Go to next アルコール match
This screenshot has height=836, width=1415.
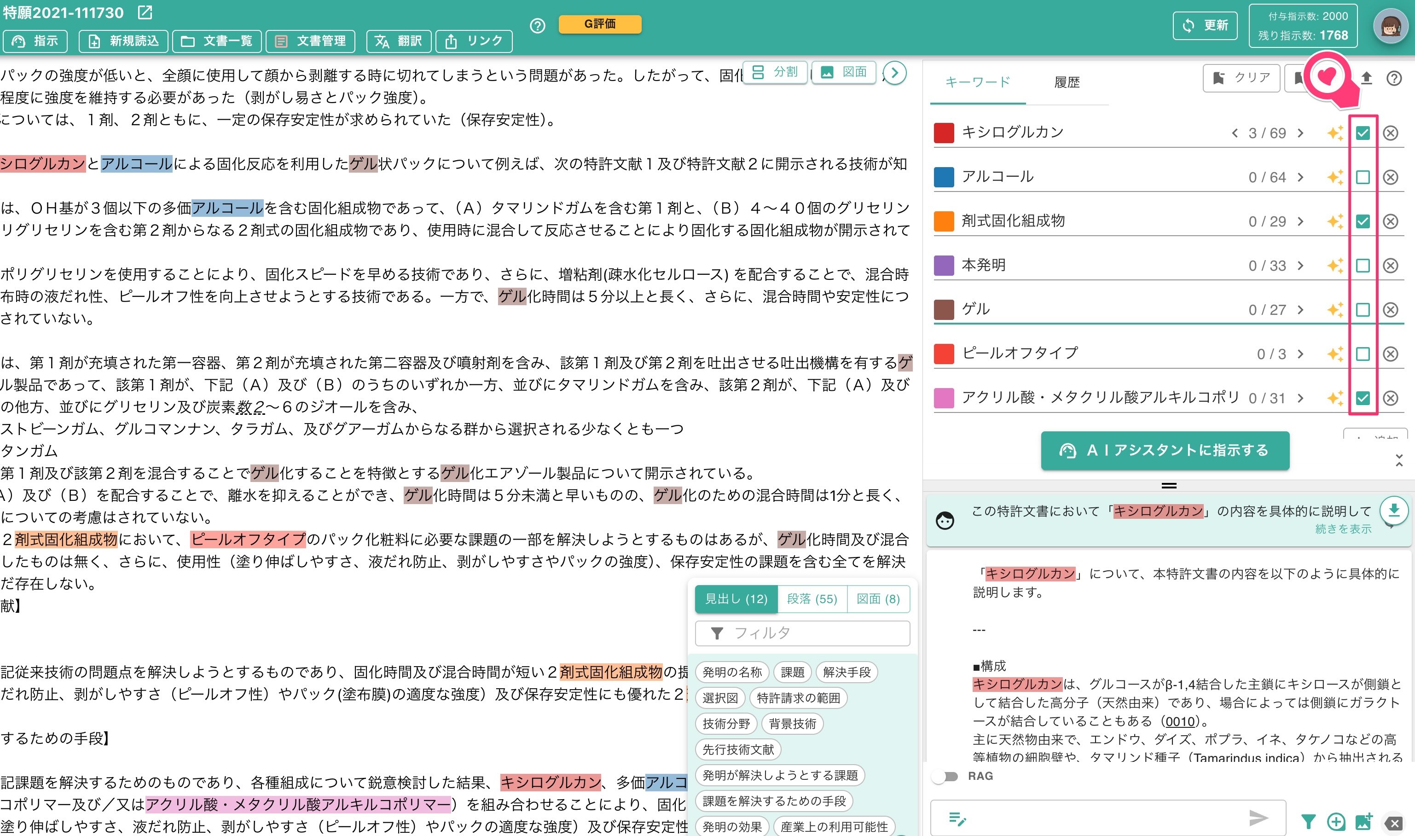[1300, 177]
